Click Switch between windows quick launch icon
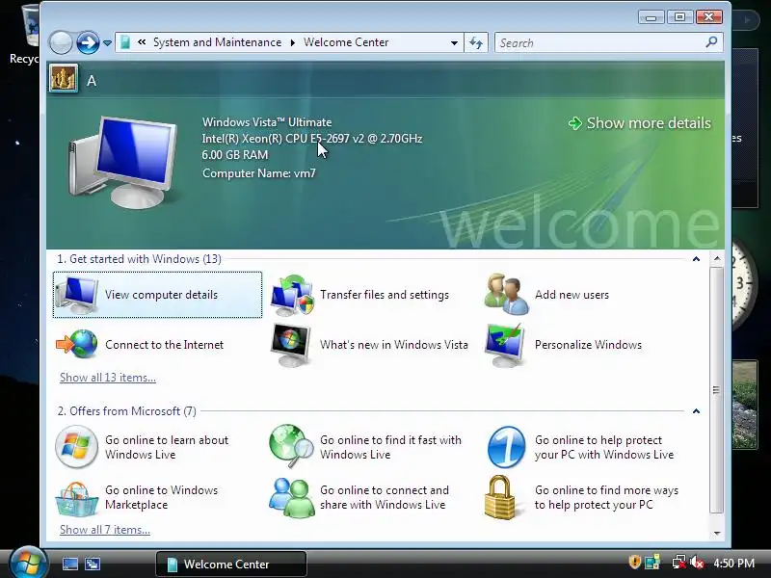Screen dimensions: 771x578 (93, 564)
